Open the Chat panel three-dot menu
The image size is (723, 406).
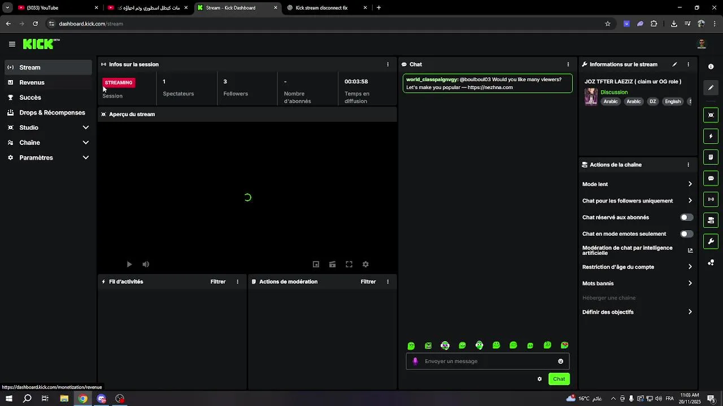[x=568, y=64]
